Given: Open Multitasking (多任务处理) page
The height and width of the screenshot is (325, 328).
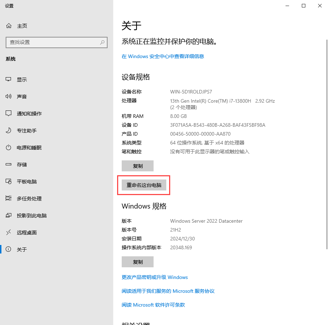Looking at the screenshot, I should point(29,199).
